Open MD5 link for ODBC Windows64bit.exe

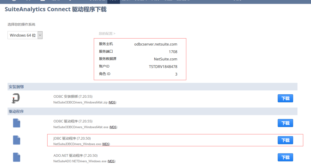coord(113,127)
